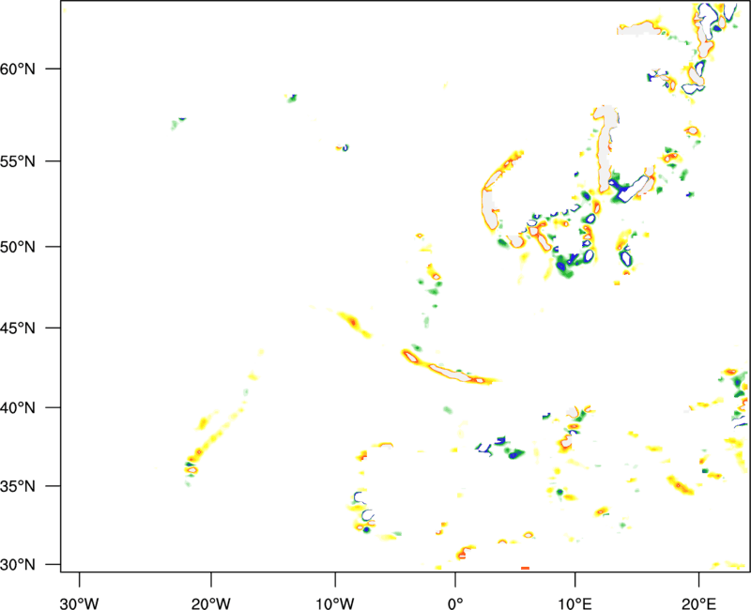751x610 pixels.
Task: Click the 10°E longitude label
Action: click(575, 603)
